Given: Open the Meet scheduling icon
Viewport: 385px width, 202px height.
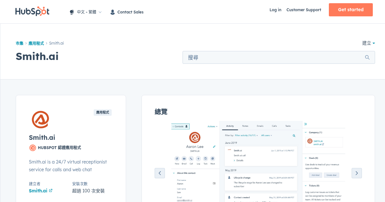Looking at the screenshot, I should tap(212, 159).
